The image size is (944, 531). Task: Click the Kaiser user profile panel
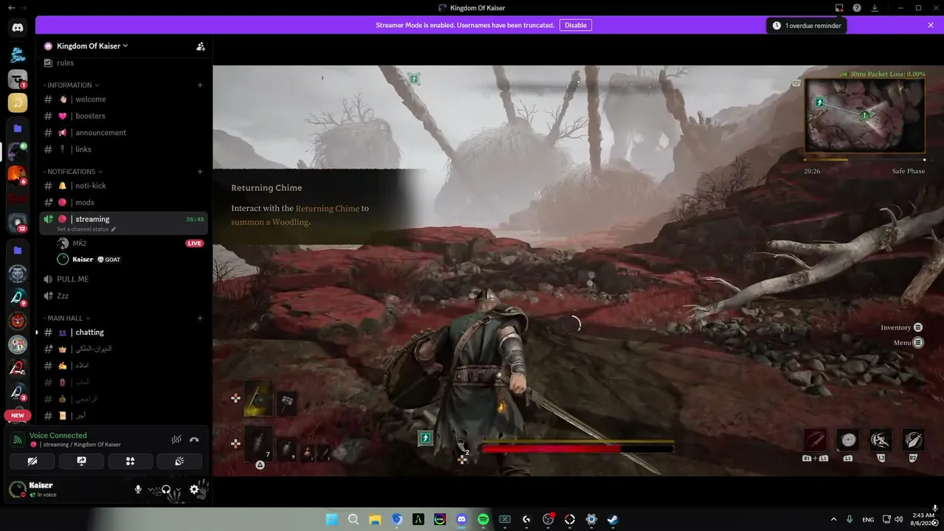[x=66, y=489]
